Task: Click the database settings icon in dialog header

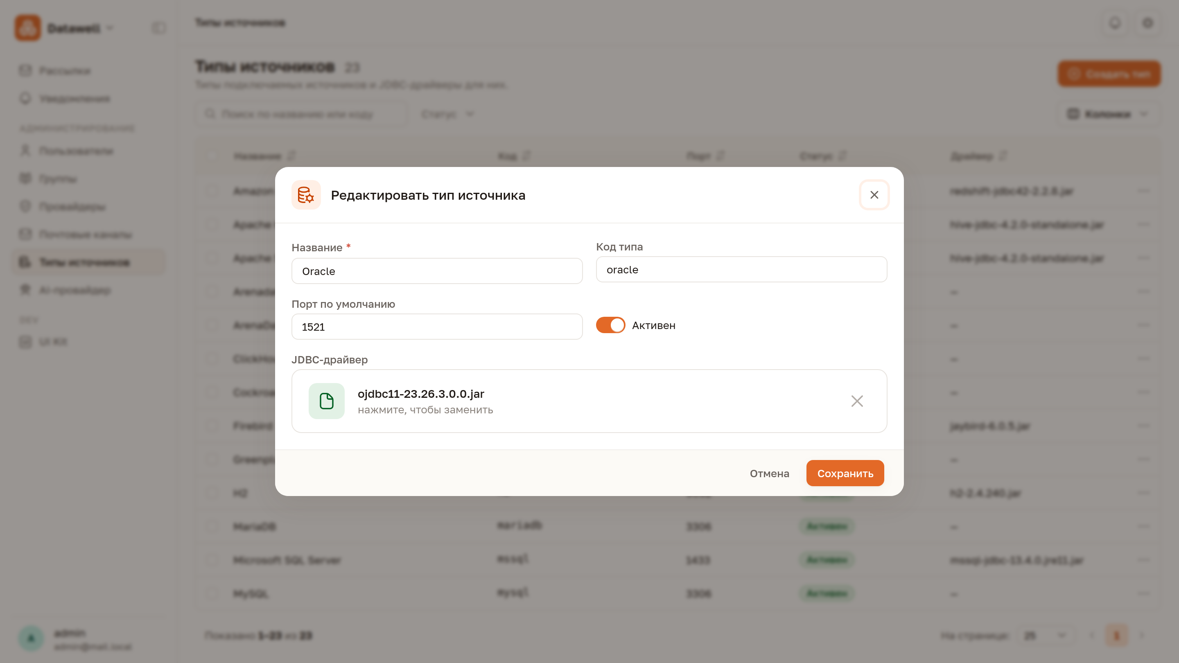Action: coord(306,195)
